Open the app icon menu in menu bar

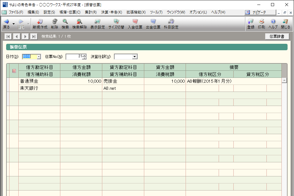pyautogui.click(x=4, y=12)
